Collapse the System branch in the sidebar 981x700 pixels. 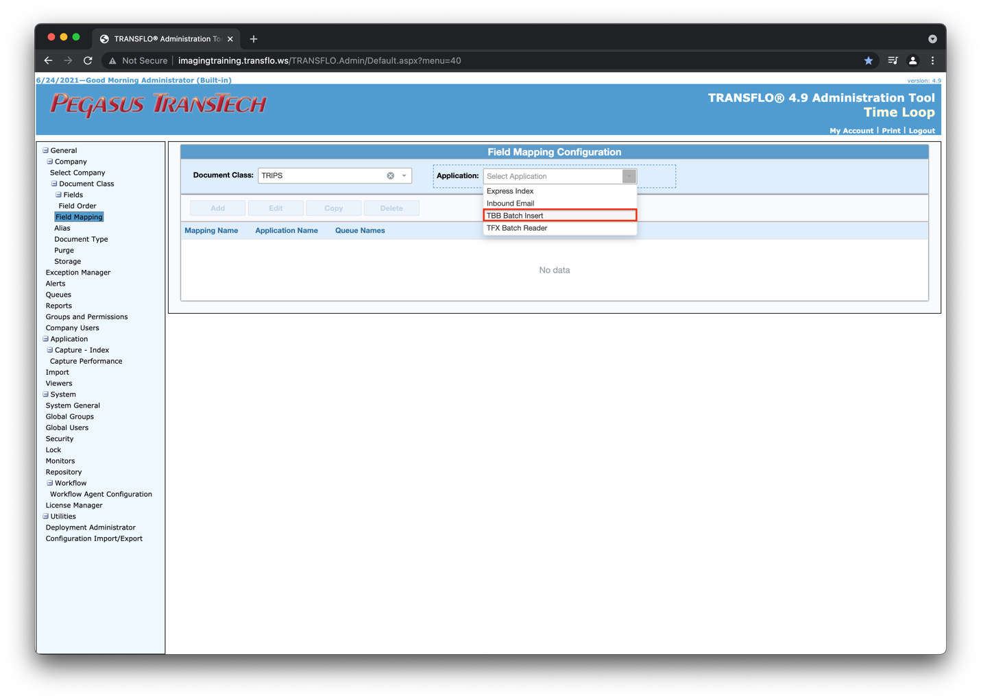coord(45,394)
